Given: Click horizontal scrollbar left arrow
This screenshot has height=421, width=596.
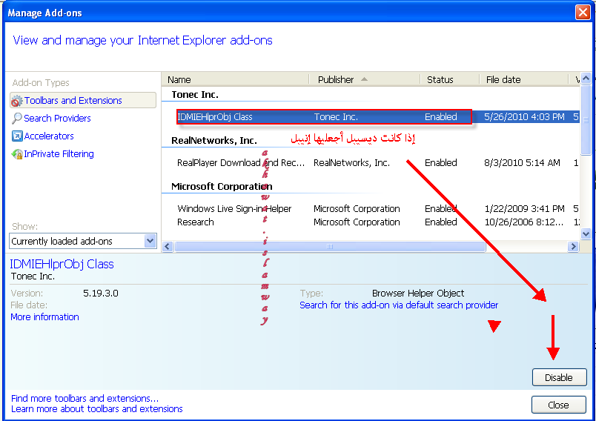Looking at the screenshot, I should coord(168,246).
